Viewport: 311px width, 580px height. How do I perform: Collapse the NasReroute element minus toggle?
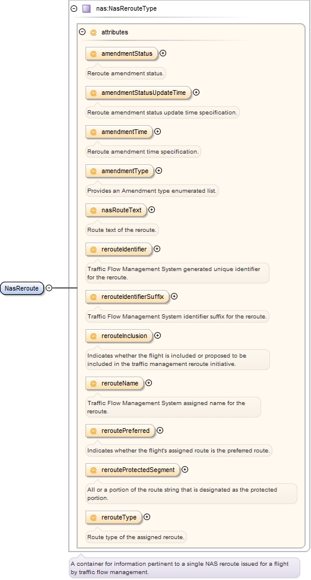point(49,288)
